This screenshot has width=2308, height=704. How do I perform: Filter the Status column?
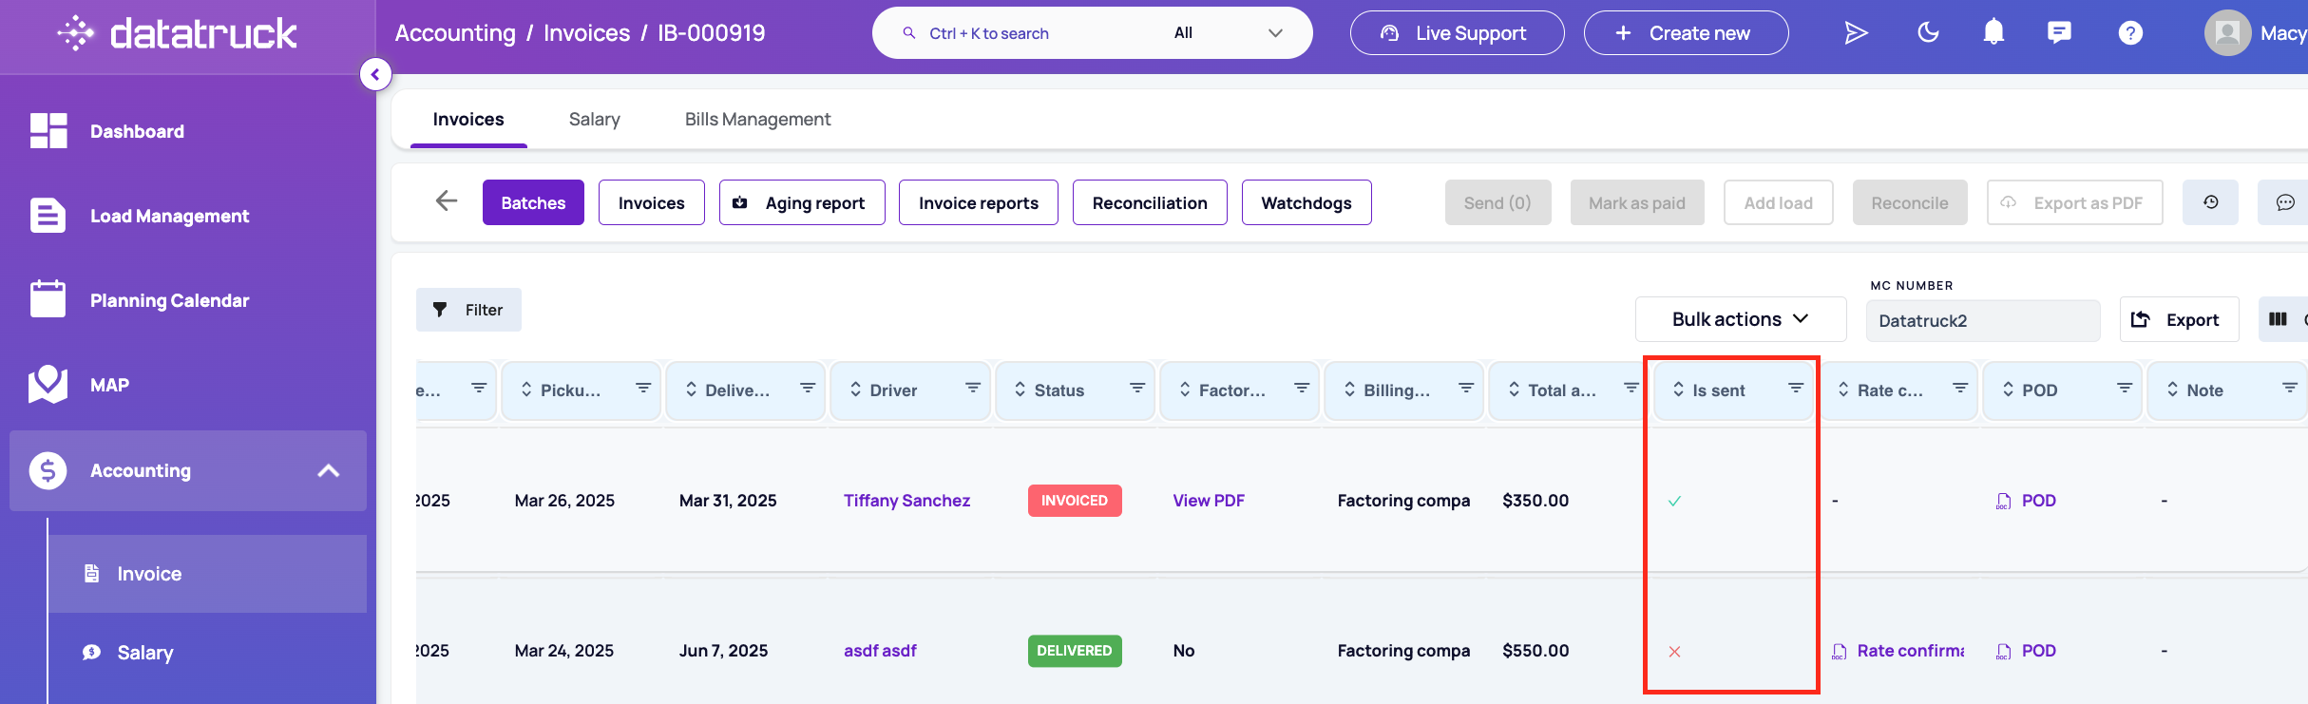[x=1136, y=389]
